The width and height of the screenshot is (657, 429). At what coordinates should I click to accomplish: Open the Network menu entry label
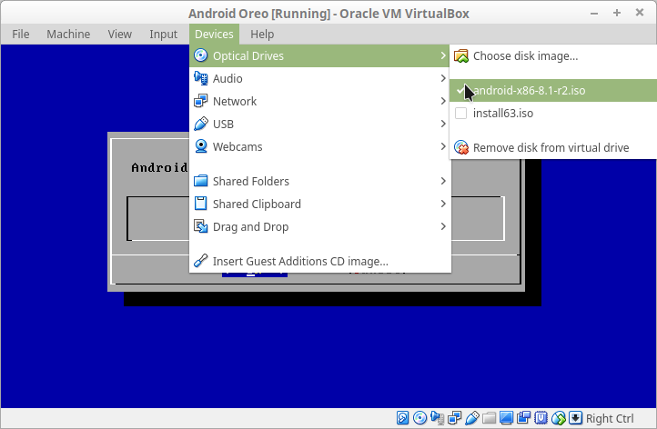(235, 101)
